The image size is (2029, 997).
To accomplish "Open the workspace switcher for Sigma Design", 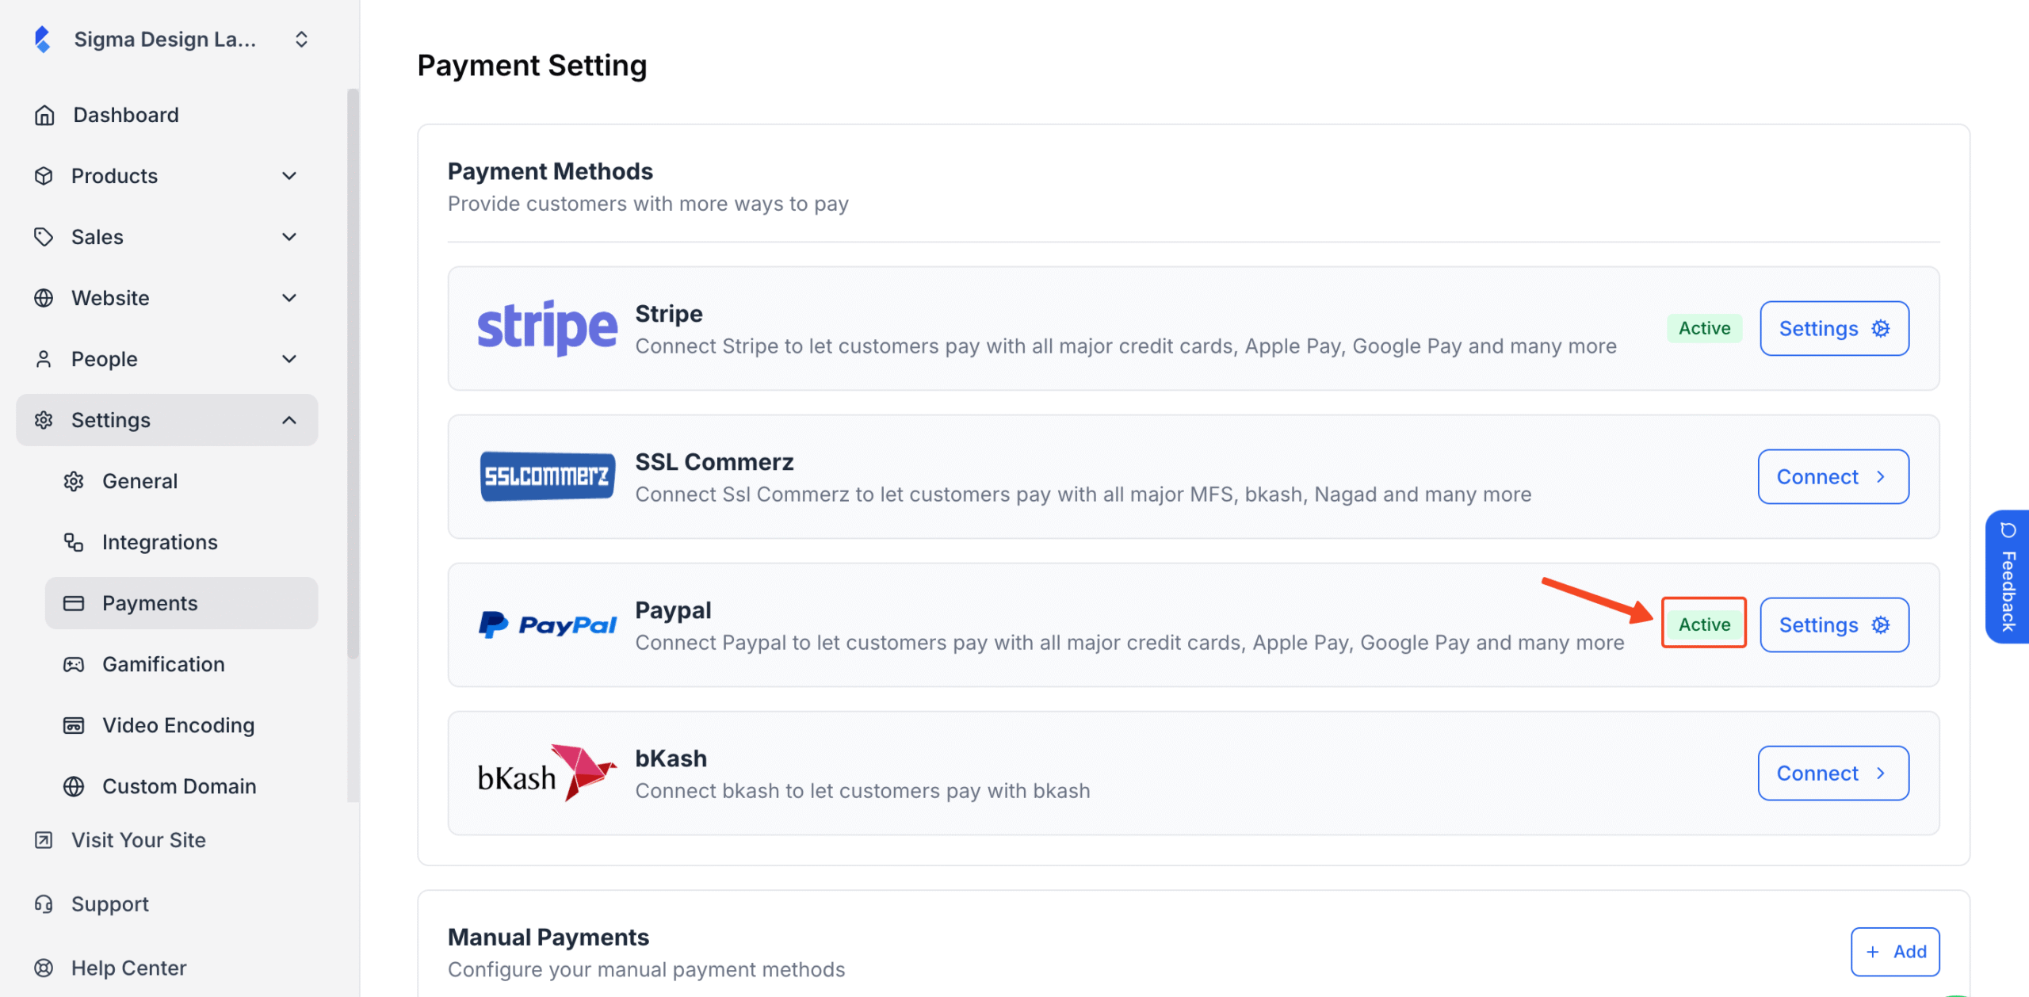I will click(x=300, y=38).
